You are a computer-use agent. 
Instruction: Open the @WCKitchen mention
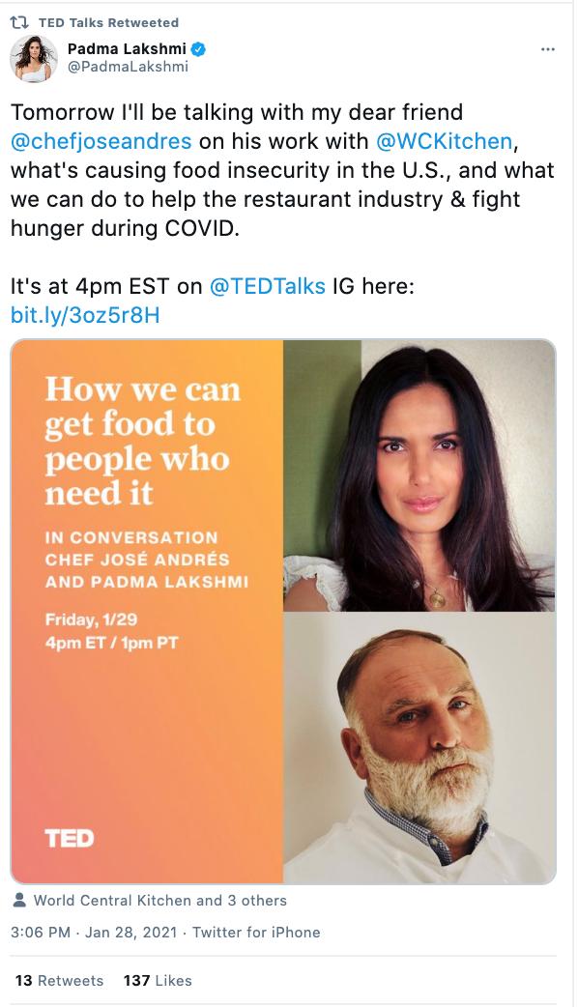tap(444, 141)
